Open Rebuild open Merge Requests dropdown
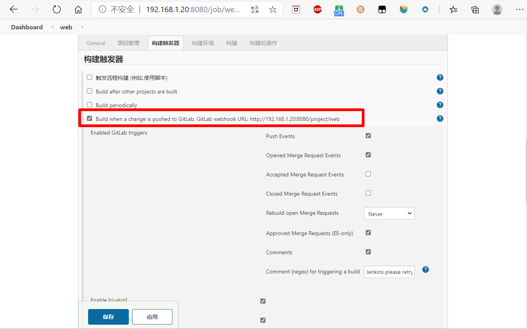This screenshot has height=329, width=527. tap(389, 214)
